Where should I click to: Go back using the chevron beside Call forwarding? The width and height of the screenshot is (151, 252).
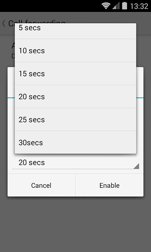click(4, 24)
